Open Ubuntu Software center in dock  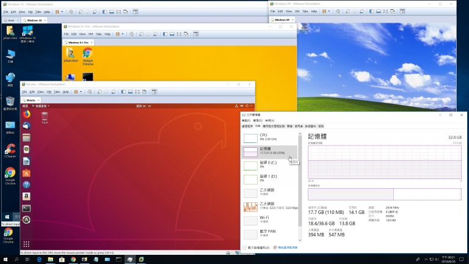[26, 173]
